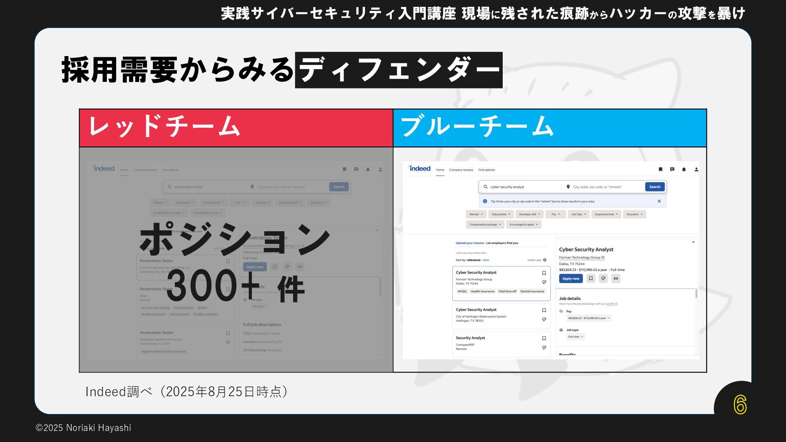Click the job details panel scrollbar
The width and height of the screenshot is (786, 442).
click(x=696, y=294)
